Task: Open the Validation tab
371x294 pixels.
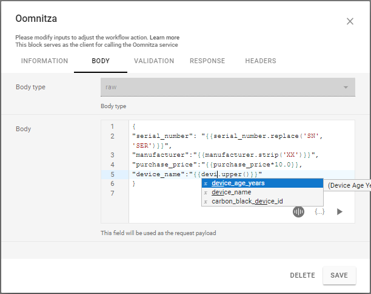Action: pos(154,61)
